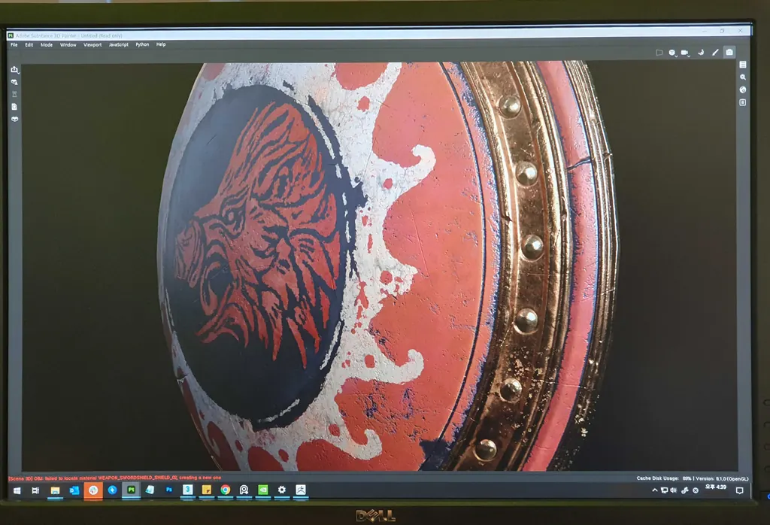Image resolution: width=770 pixels, height=525 pixels.
Task: Open the 3ds Max taskbar icon
Action: click(187, 490)
